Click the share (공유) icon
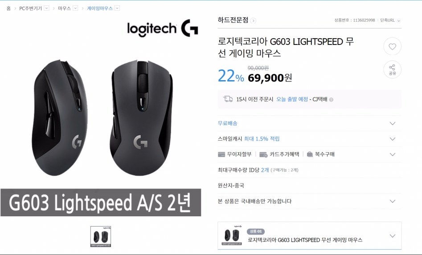The height and width of the screenshot is (255, 422). pos(392,69)
